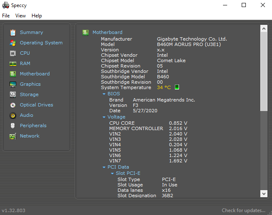Click the Motherboard heading title

tap(108, 32)
